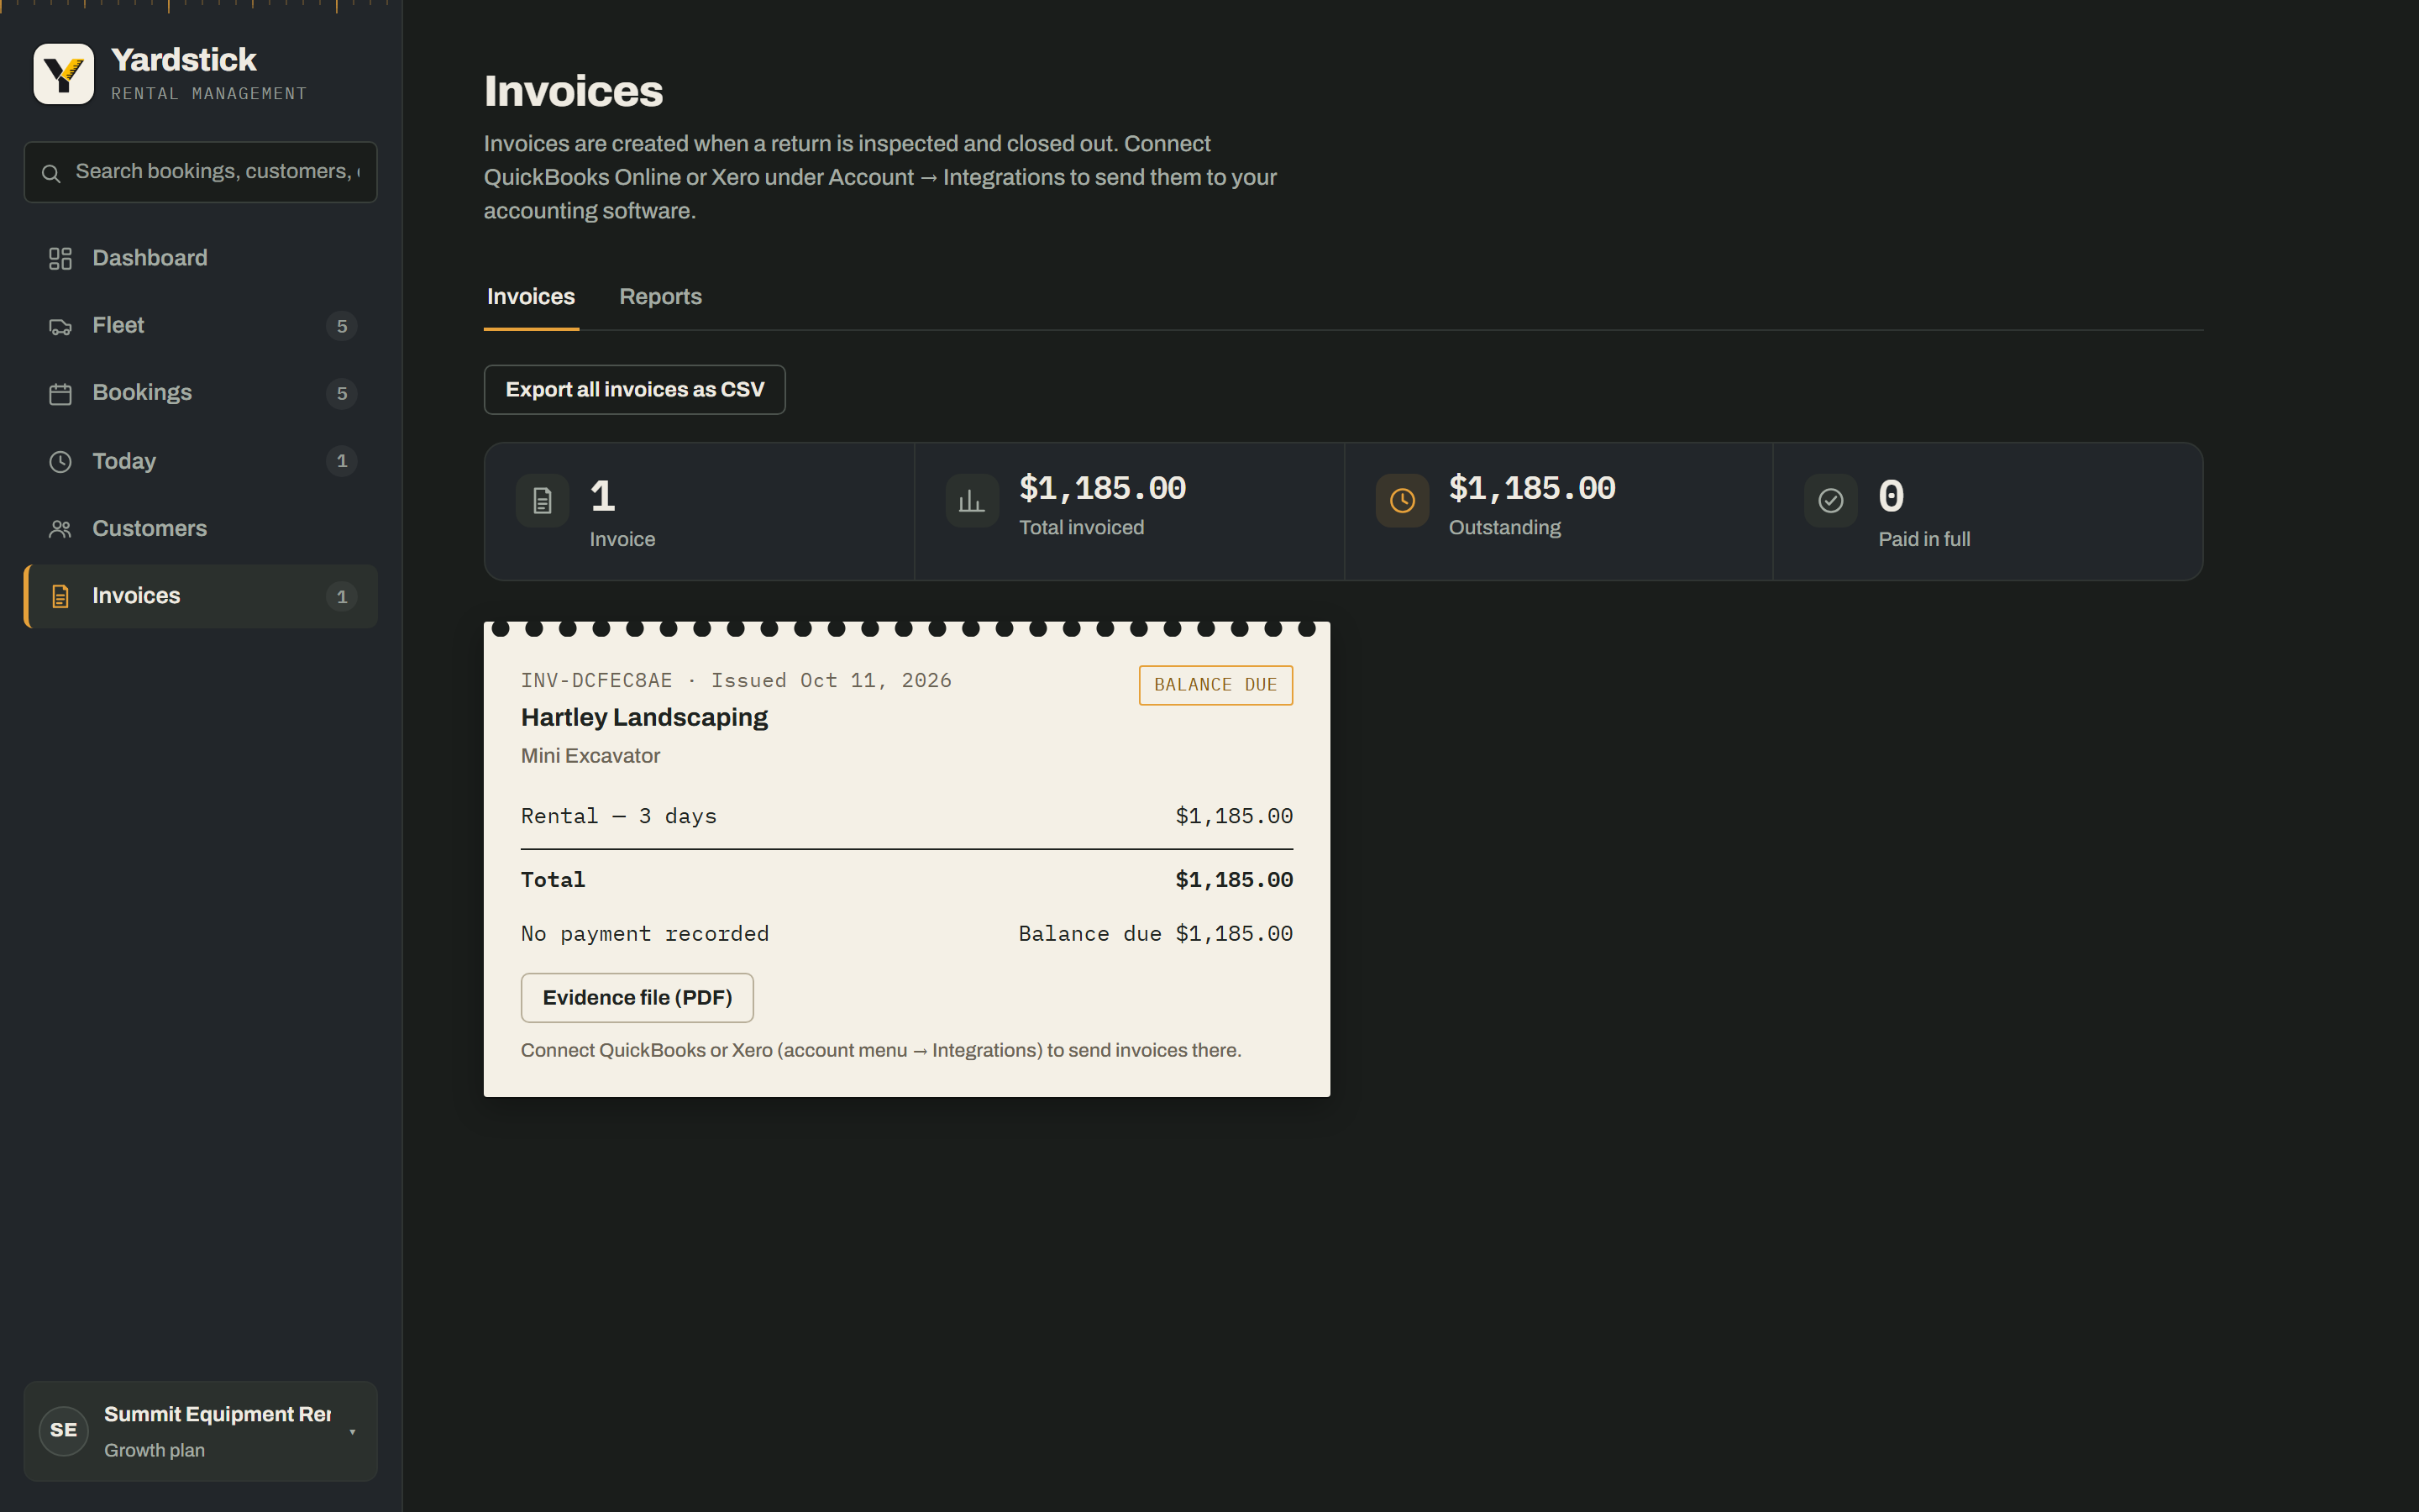The height and width of the screenshot is (1512, 2419).
Task: Navigate to Customers
Action: click(200, 528)
